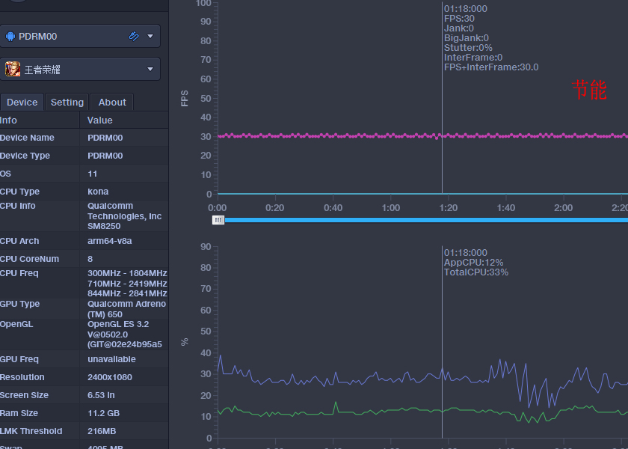Image resolution: width=628 pixels, height=449 pixels.
Task: Click the 王者荣耀 game app icon
Action: (13, 70)
